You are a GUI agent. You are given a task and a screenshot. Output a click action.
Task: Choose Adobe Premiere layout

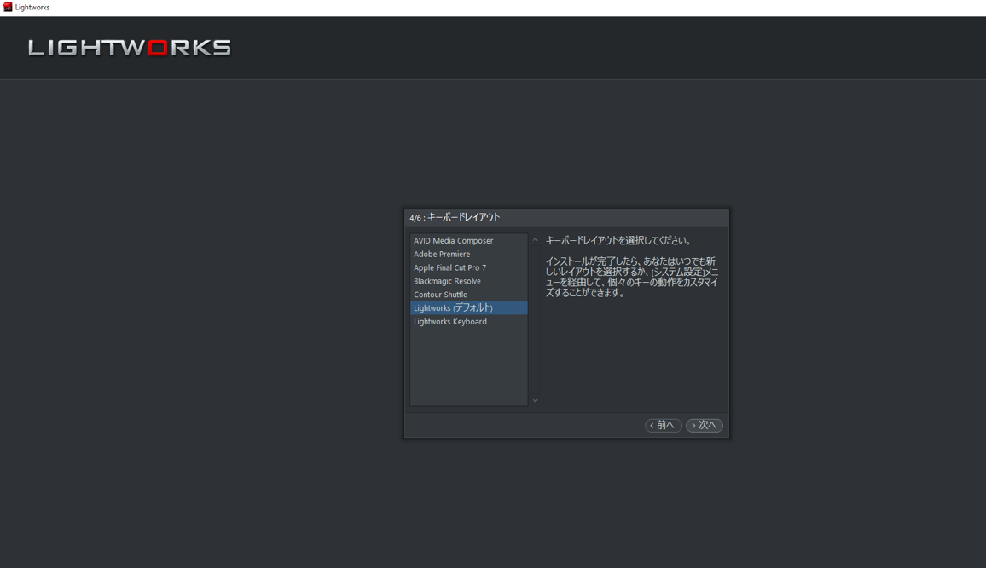pos(468,254)
